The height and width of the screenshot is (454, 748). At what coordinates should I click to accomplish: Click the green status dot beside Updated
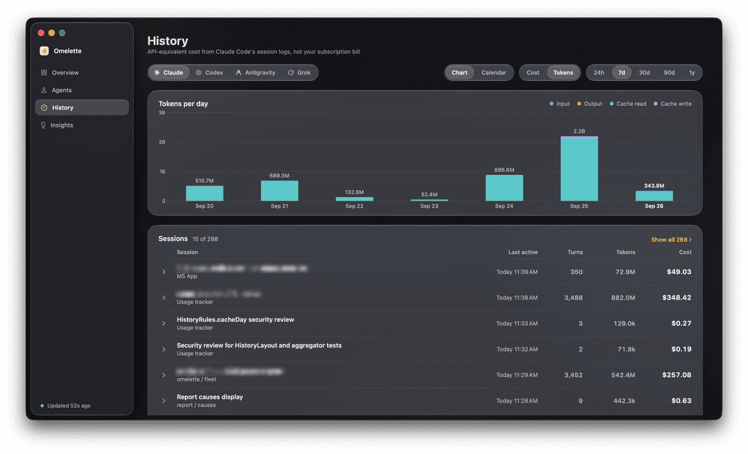click(x=42, y=406)
